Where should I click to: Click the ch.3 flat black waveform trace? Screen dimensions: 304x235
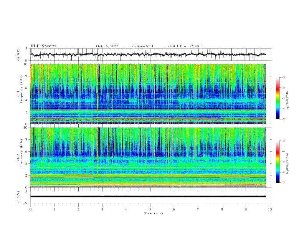click(x=148, y=197)
